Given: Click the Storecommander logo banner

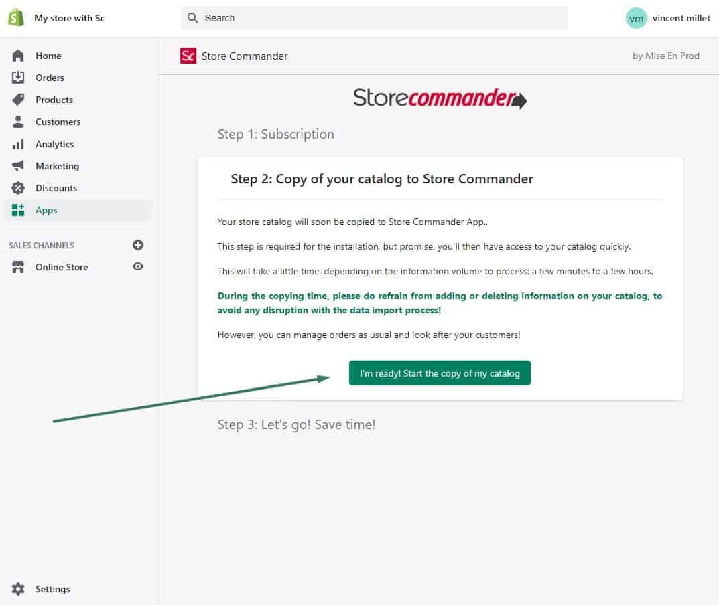Looking at the screenshot, I should 440,98.
